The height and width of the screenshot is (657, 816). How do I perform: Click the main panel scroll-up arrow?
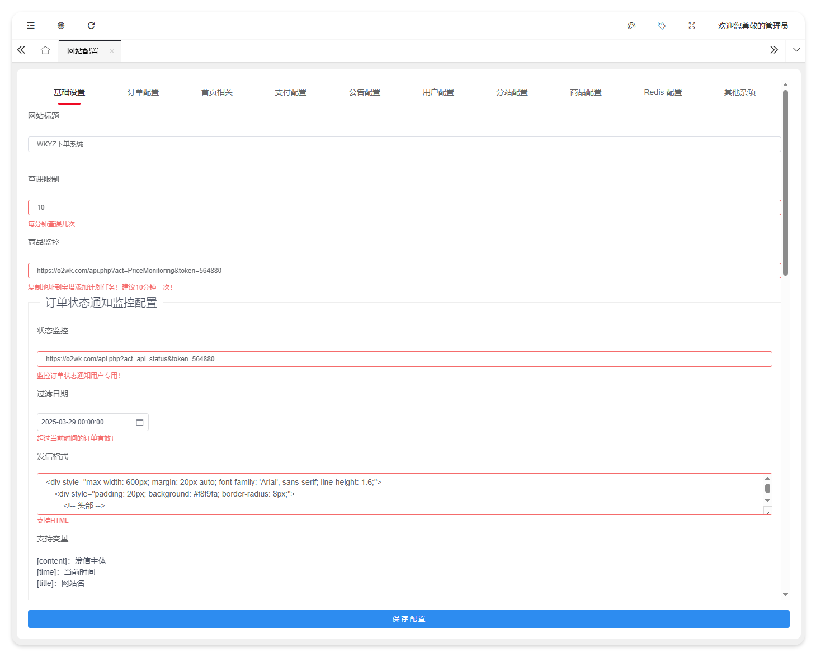tap(785, 85)
